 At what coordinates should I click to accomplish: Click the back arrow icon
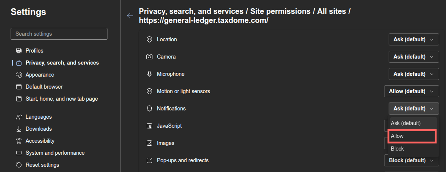130,16
